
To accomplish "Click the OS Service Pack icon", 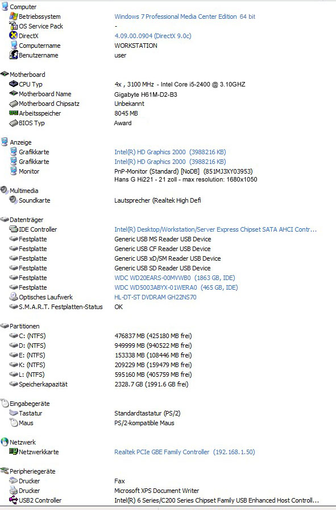I will pyautogui.click(x=13, y=26).
